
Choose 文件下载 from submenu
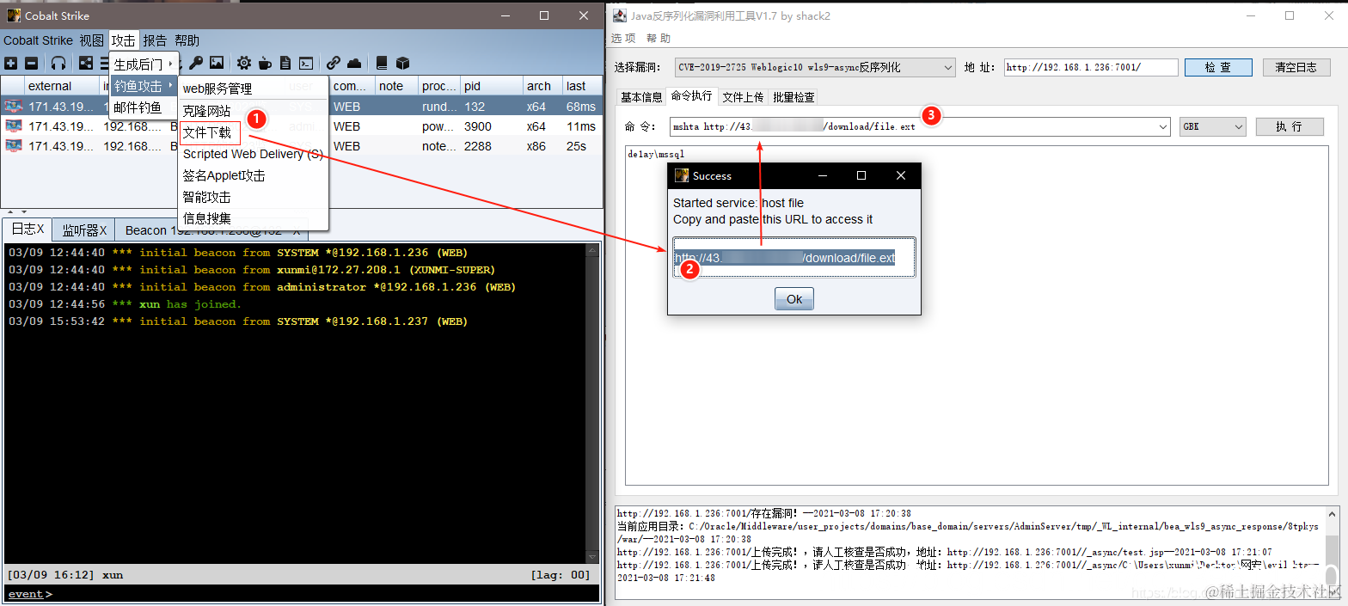coord(254,132)
